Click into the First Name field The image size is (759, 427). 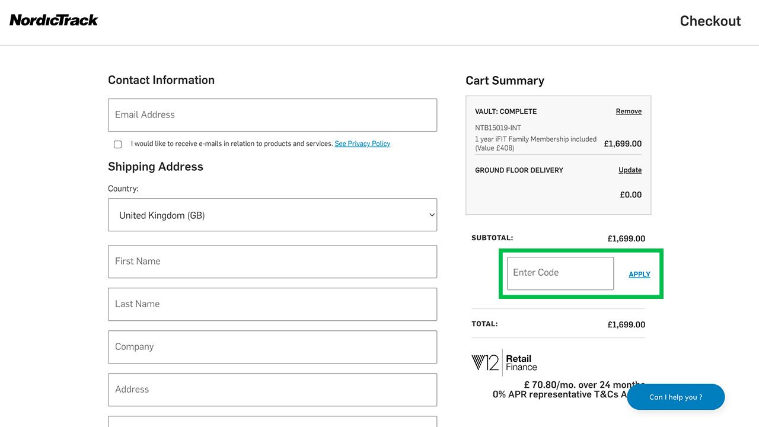pyautogui.click(x=272, y=262)
